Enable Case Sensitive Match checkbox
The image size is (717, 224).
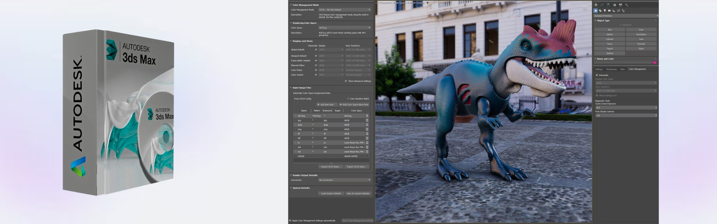(x=348, y=99)
